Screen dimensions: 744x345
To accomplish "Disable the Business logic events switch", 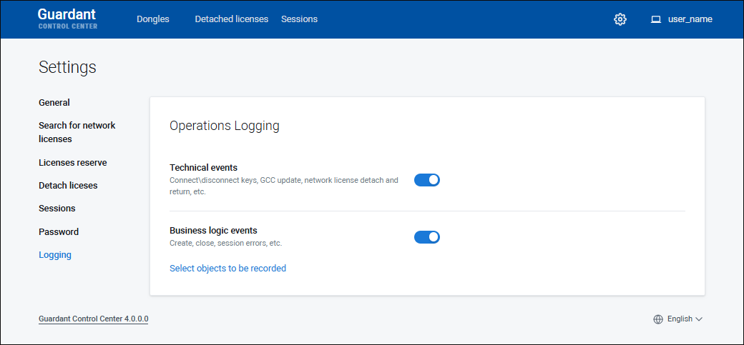I will tap(427, 237).
